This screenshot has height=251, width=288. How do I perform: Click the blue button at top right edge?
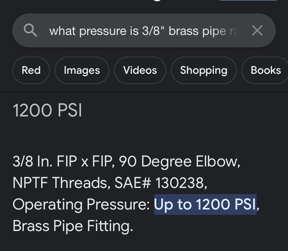coord(248,0)
